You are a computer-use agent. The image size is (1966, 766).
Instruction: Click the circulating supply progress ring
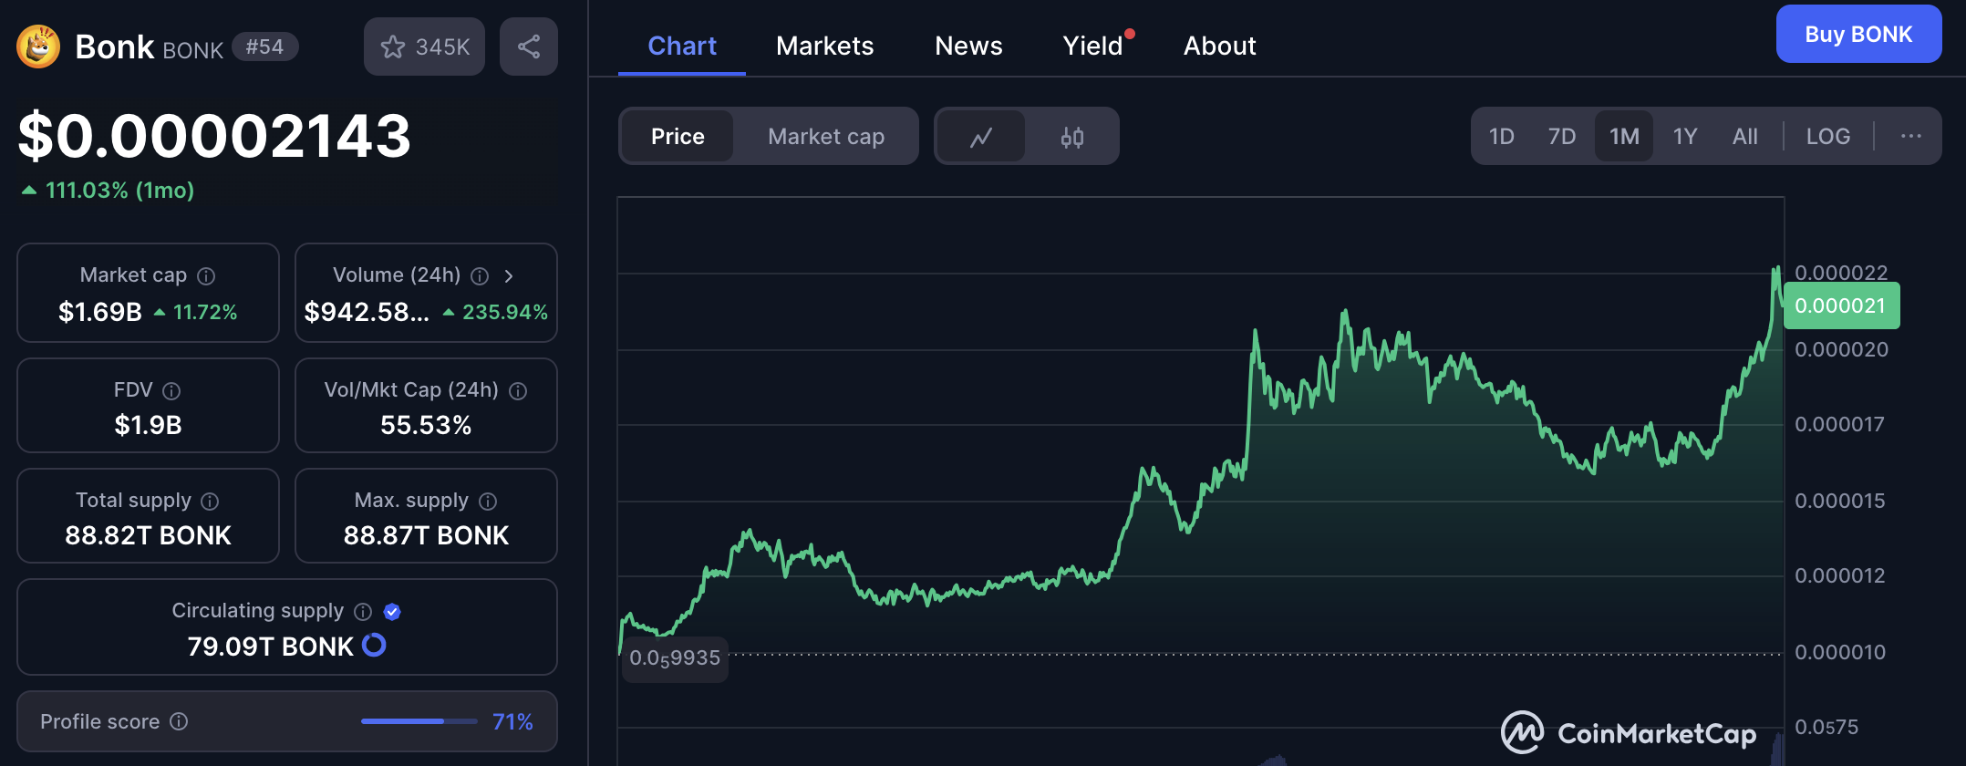(374, 646)
